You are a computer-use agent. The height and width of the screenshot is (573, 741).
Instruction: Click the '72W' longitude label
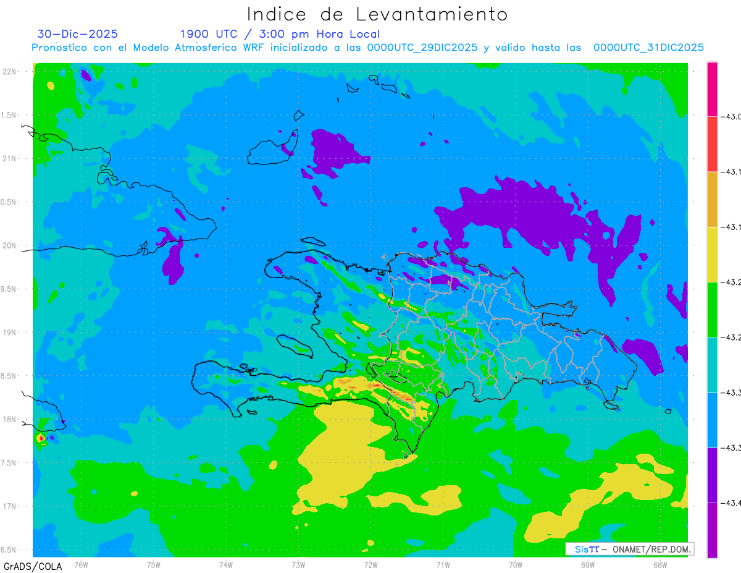coord(371,564)
